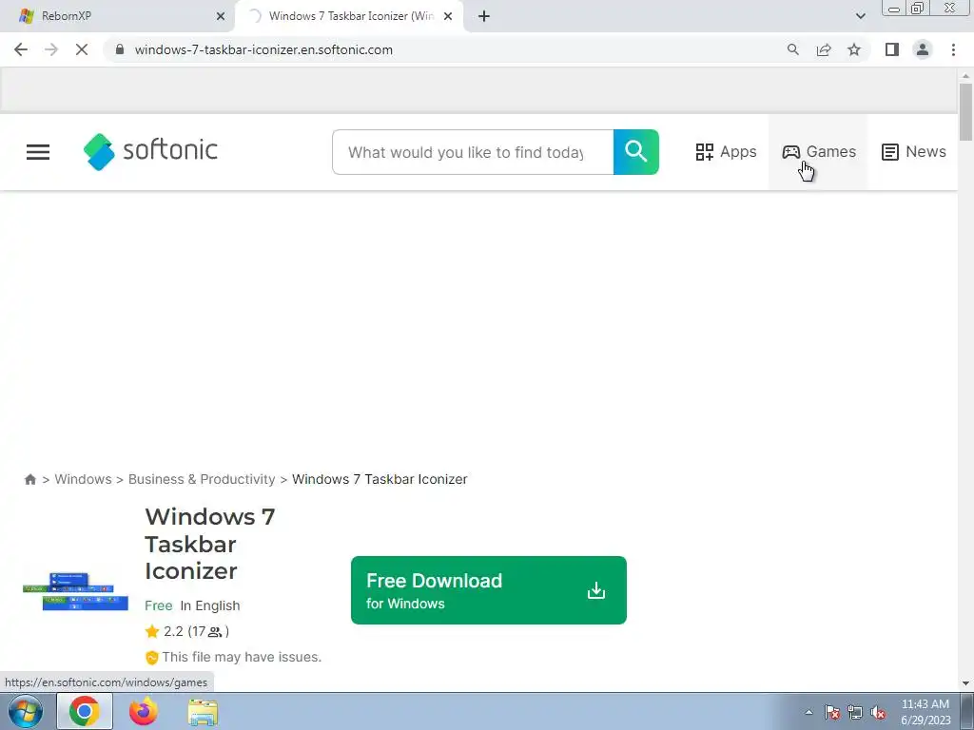Click the Free Download for Windows button
The image size is (974, 730).
tap(489, 590)
